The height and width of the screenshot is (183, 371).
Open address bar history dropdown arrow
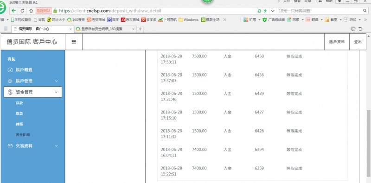point(273,11)
